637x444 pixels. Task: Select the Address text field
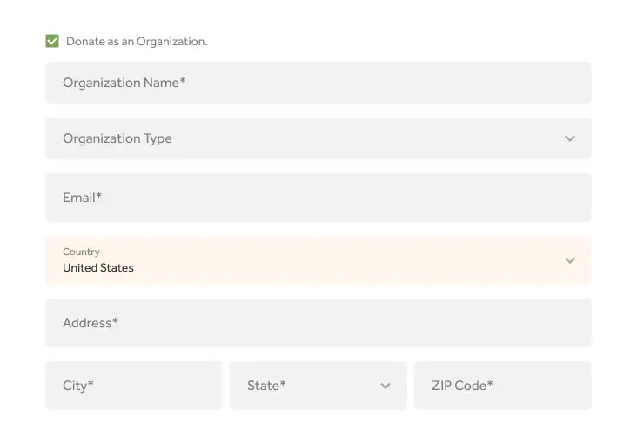(318, 323)
